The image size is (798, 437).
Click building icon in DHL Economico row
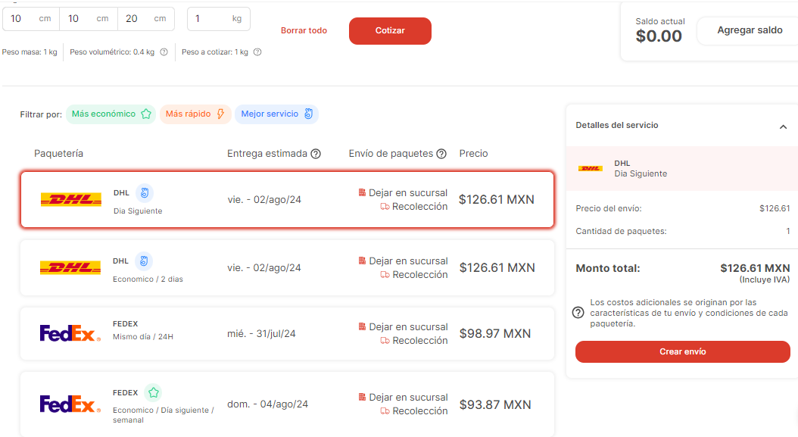[362, 261]
